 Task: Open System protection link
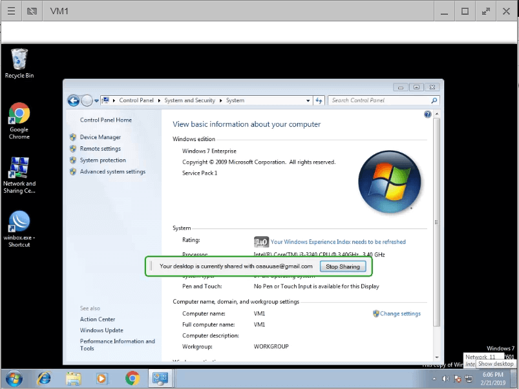pos(103,160)
